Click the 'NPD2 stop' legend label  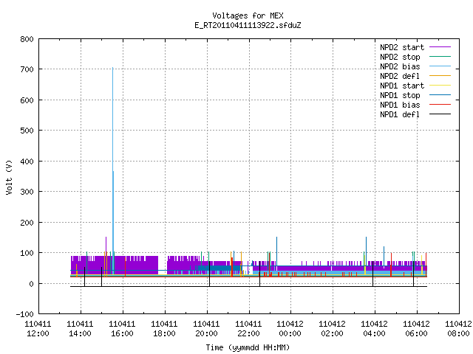[400, 57]
